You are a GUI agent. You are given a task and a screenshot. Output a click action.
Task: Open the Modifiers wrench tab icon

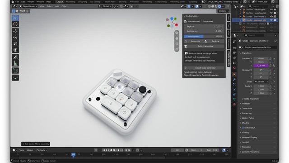click(234, 79)
